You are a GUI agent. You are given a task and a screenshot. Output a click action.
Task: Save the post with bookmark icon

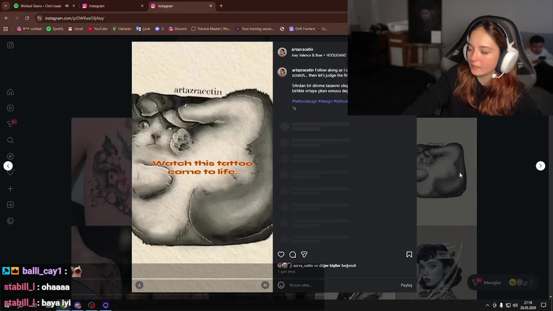click(x=409, y=254)
